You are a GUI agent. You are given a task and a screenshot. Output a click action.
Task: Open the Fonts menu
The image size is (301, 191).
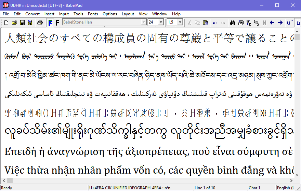[93, 14]
